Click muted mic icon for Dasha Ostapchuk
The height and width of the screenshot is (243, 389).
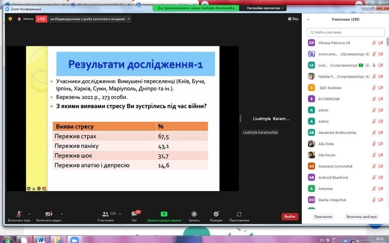coord(374,200)
